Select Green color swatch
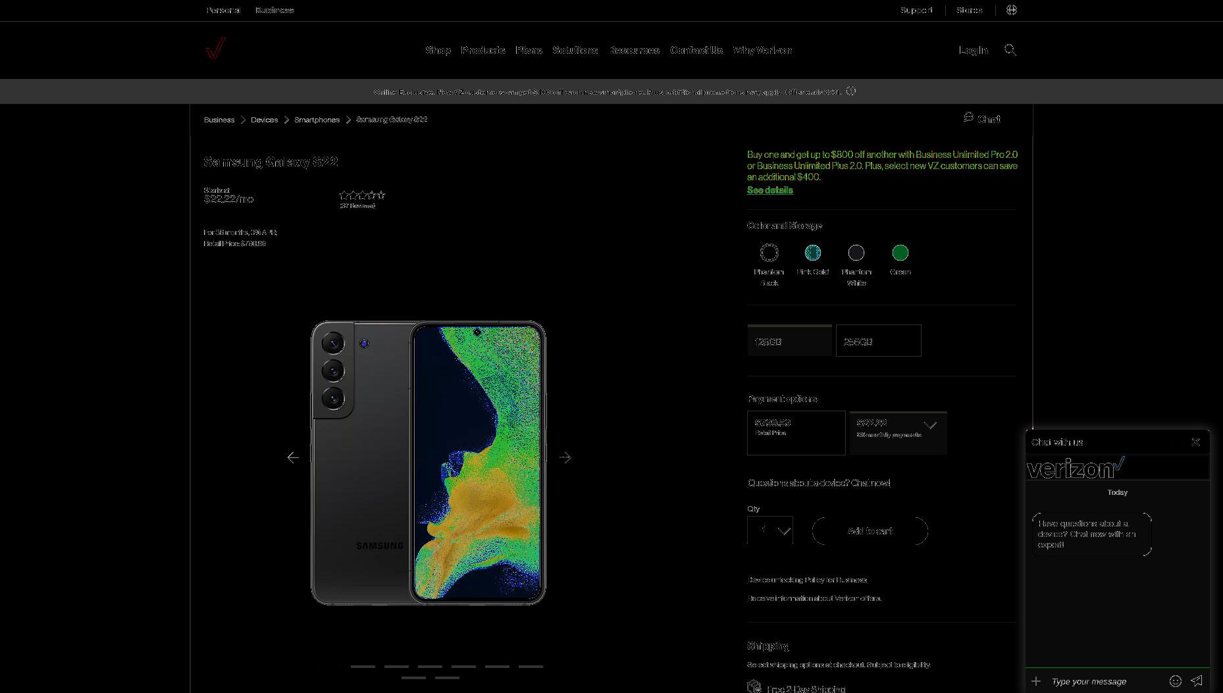 (900, 253)
